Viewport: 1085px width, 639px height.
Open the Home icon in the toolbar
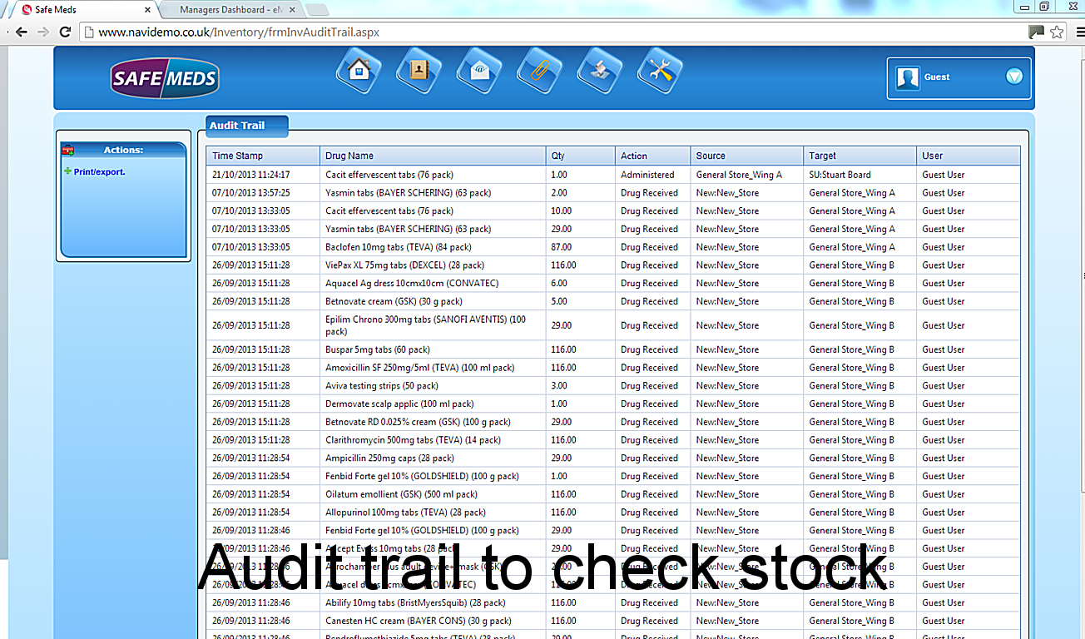[x=359, y=72]
